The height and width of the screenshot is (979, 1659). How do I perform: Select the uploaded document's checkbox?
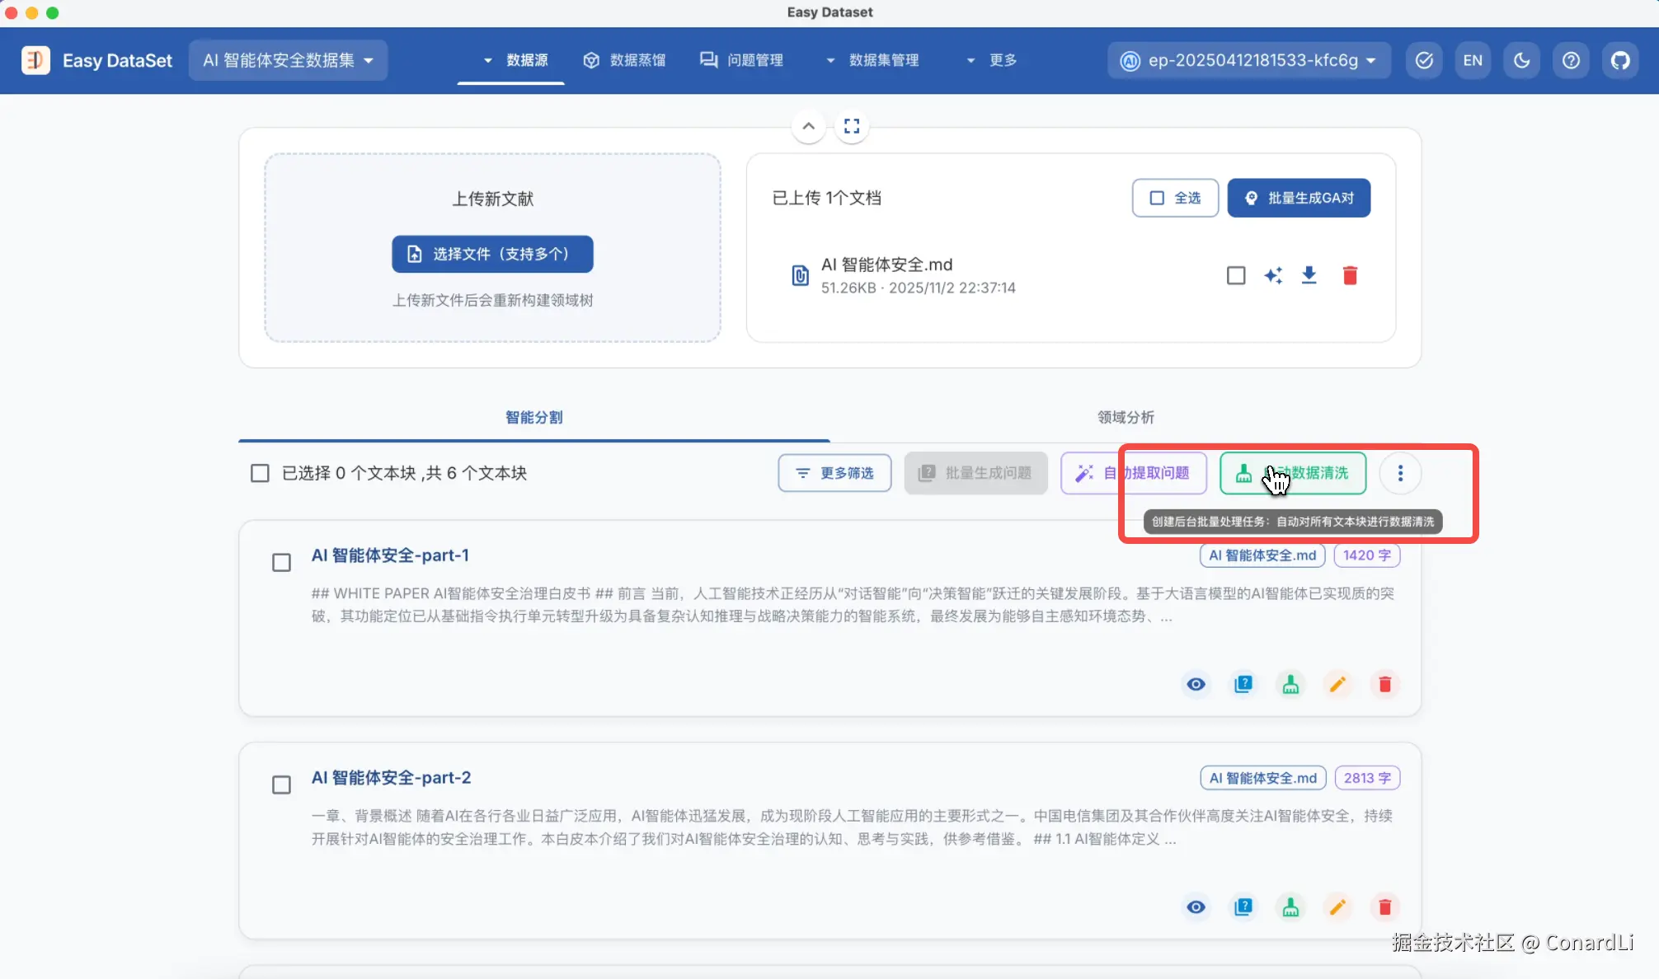(x=1235, y=275)
